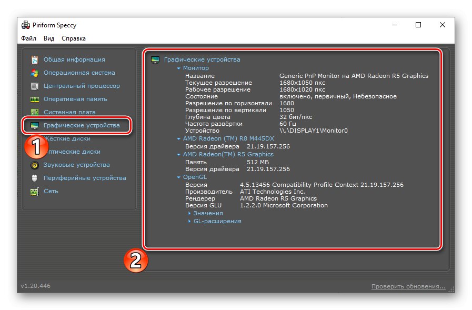
Task: Click the ATI Technologies Inc. value
Action: point(273,192)
